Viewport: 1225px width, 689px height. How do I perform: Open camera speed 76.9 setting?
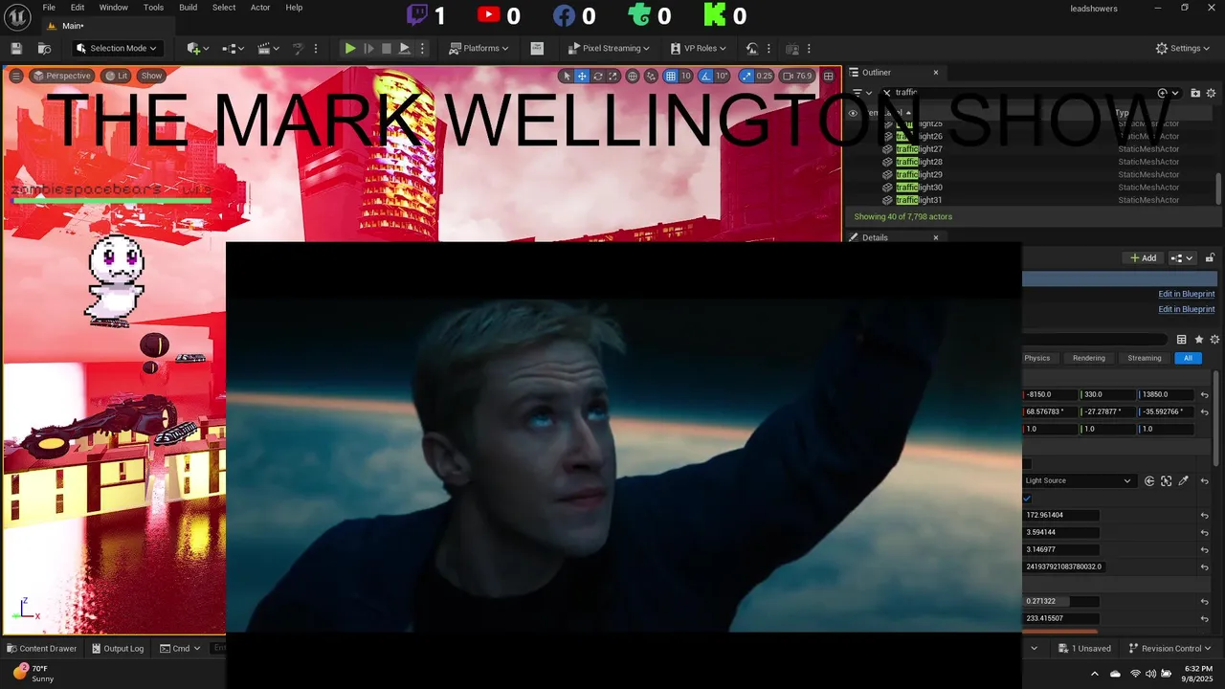(797, 76)
